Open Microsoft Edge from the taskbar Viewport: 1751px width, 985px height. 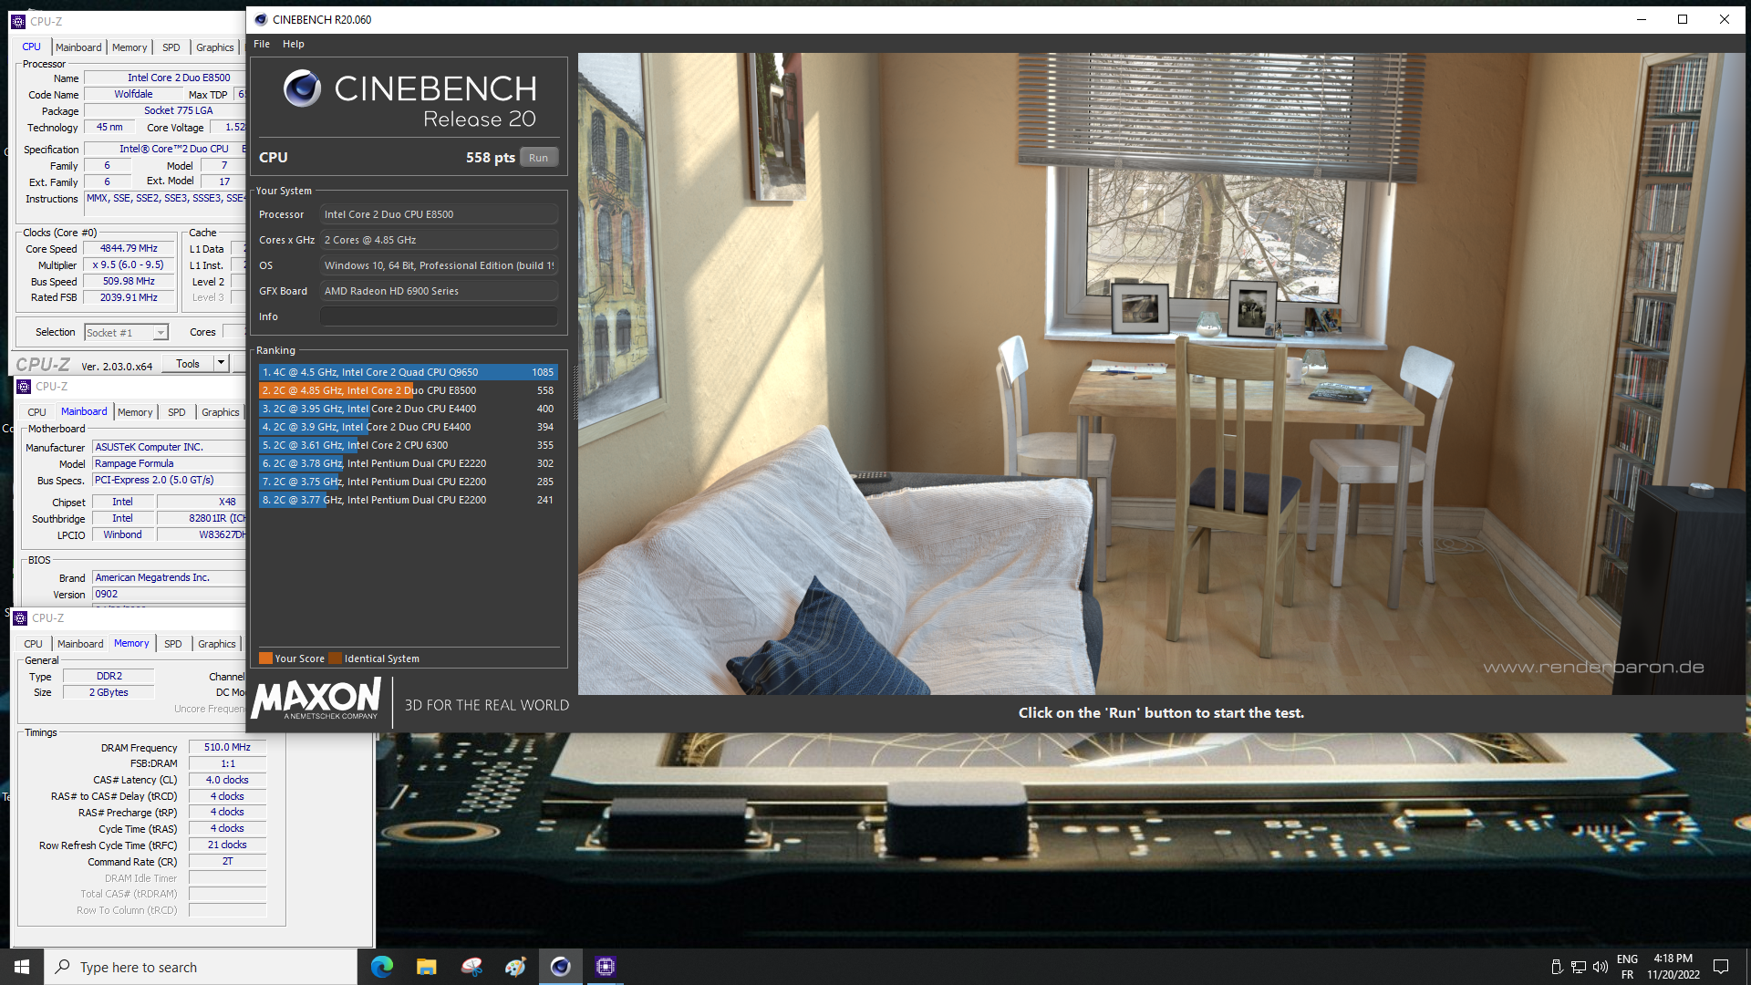coord(381,967)
